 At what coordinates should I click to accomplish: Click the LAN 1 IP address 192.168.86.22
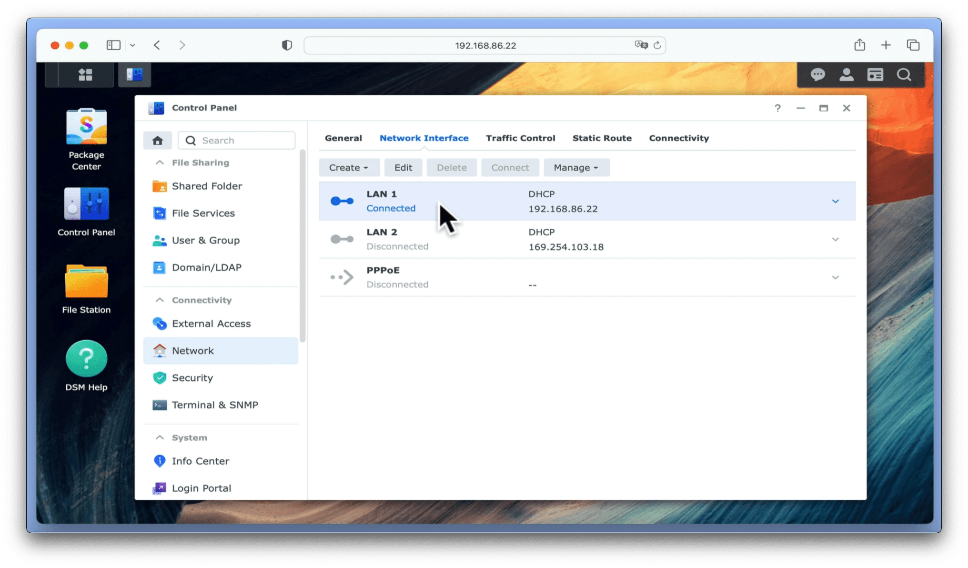point(563,209)
